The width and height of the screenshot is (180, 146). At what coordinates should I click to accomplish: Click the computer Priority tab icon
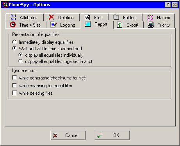pyautogui.click(x=151, y=25)
